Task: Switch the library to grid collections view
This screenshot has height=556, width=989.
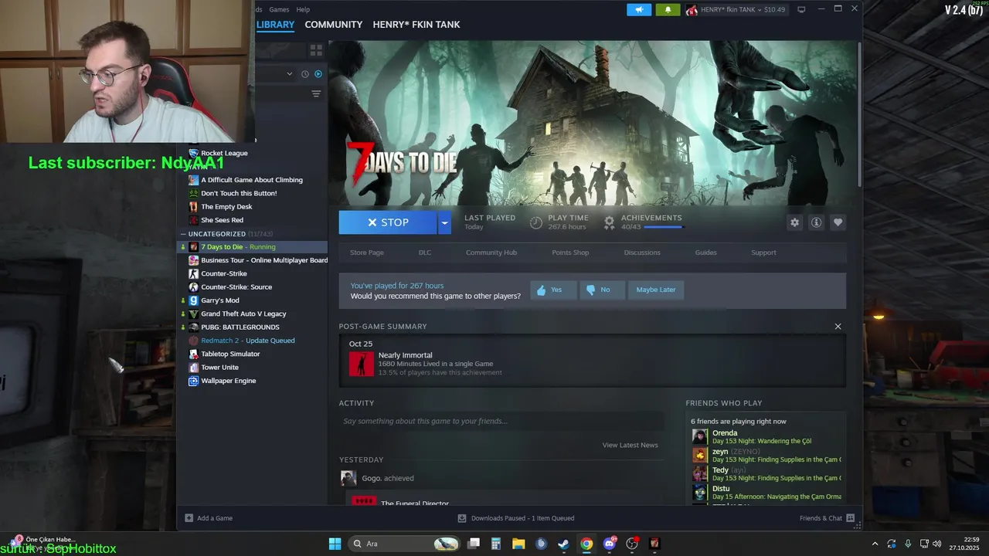Action: click(316, 50)
